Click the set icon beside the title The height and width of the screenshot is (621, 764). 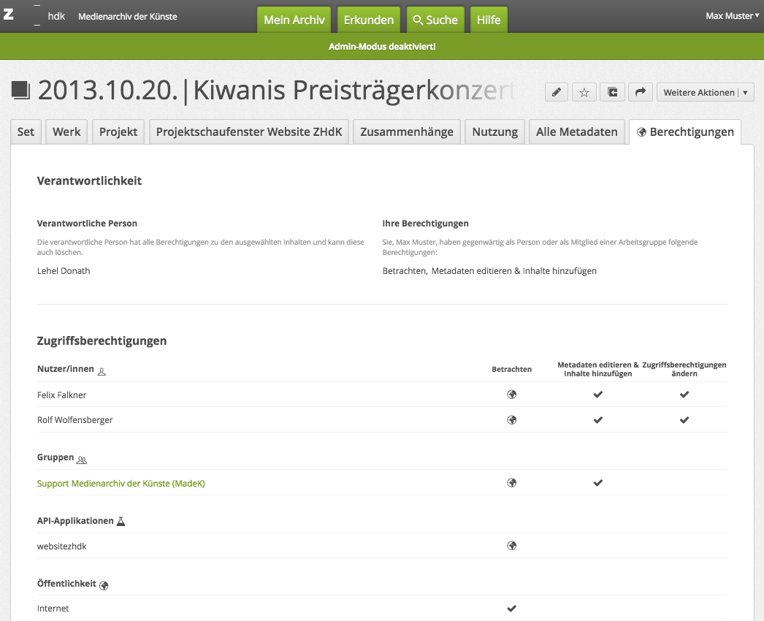coord(20,91)
